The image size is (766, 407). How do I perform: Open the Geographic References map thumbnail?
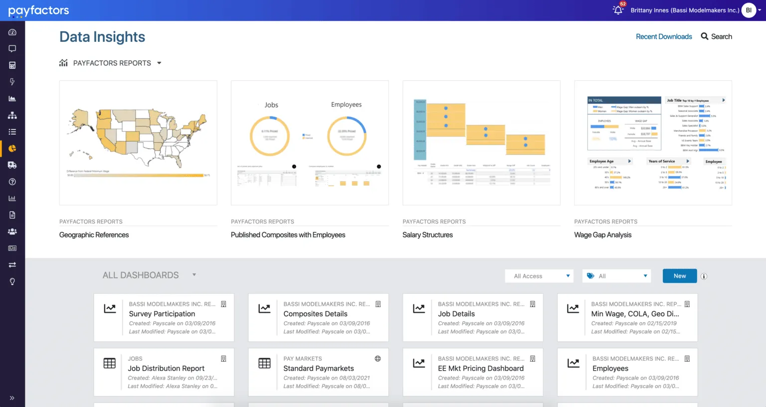point(138,143)
